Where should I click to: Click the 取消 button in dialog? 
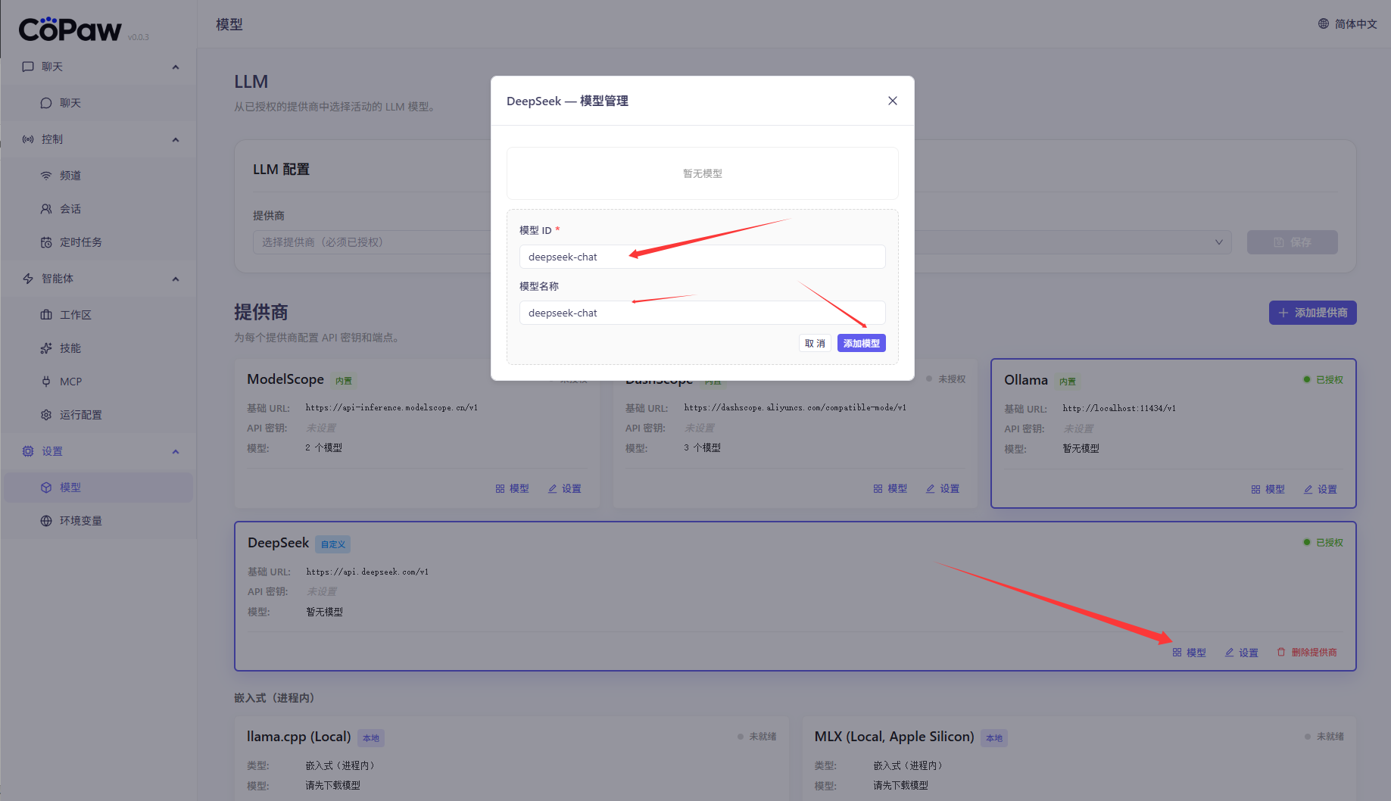pyautogui.click(x=815, y=344)
